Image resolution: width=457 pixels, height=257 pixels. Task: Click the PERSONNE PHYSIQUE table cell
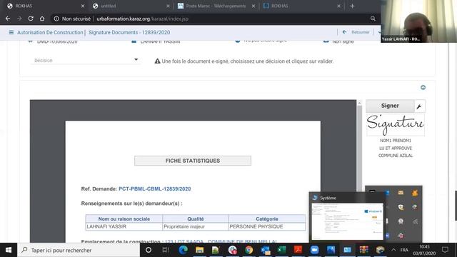pos(267,226)
